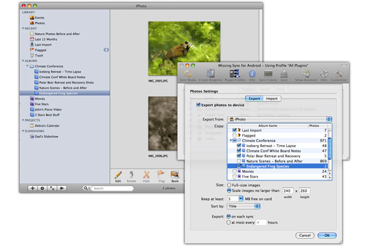Open the Create Ringtone tool

210,74
